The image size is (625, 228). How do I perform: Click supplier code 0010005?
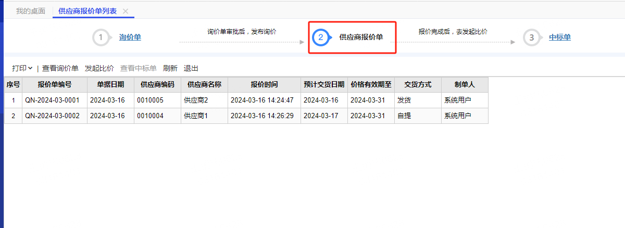pyautogui.click(x=157, y=100)
